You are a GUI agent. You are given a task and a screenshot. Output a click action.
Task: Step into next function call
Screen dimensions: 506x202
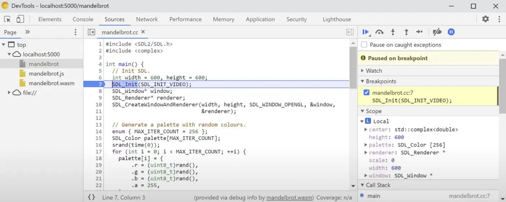click(x=393, y=32)
